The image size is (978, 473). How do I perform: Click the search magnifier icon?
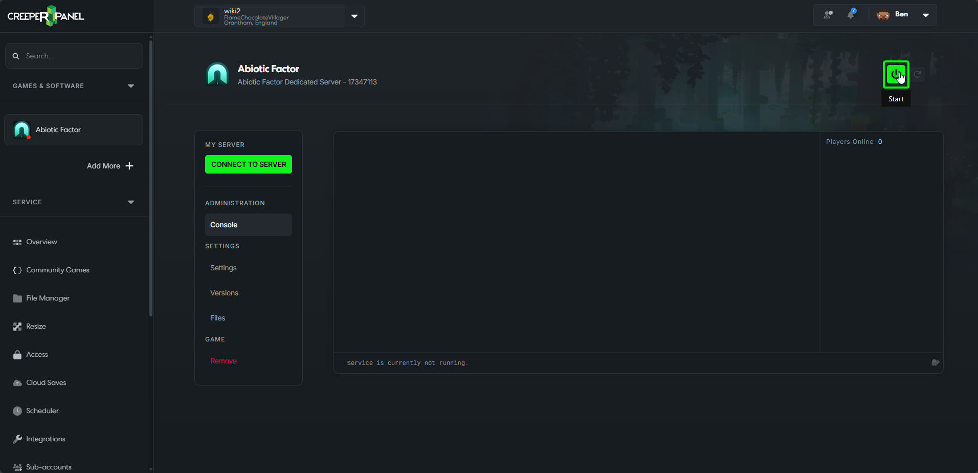tap(16, 56)
